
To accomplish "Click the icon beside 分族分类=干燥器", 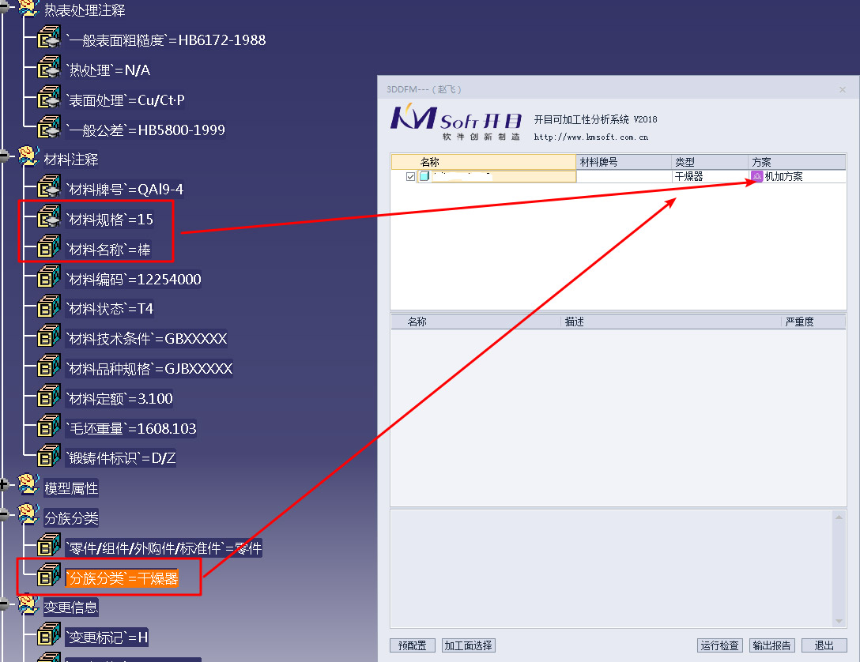I will pos(48,575).
